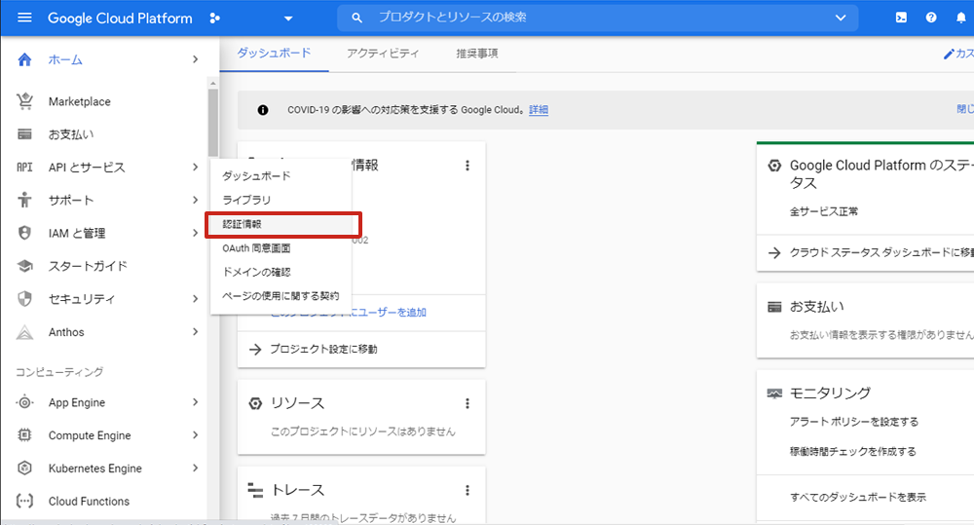Open the リソース card three-dot menu

(468, 403)
